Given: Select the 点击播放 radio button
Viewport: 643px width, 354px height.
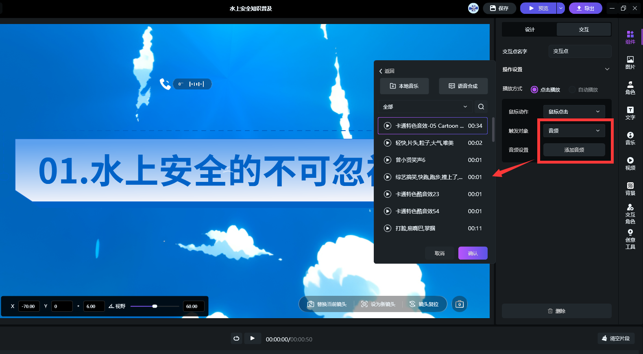Looking at the screenshot, I should (x=534, y=90).
